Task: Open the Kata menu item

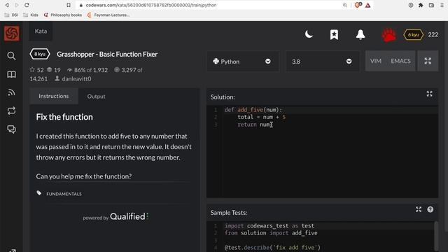Action: click(41, 31)
